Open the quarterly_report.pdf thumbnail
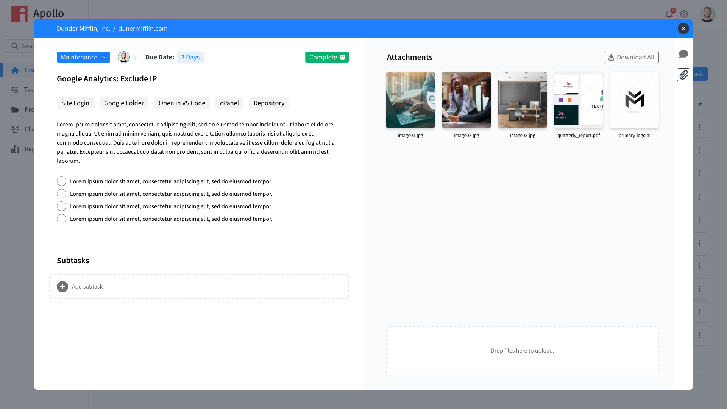The width and height of the screenshot is (727, 409). (x=578, y=100)
